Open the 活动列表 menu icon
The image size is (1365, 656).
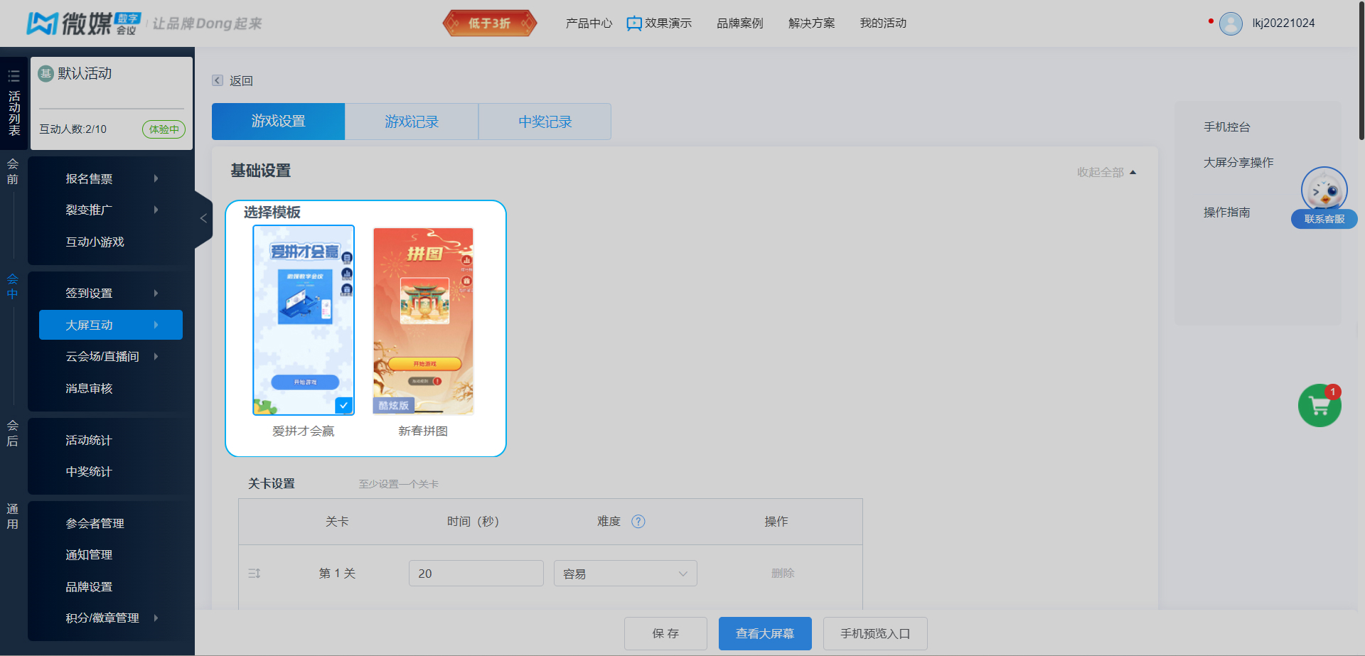(x=14, y=76)
